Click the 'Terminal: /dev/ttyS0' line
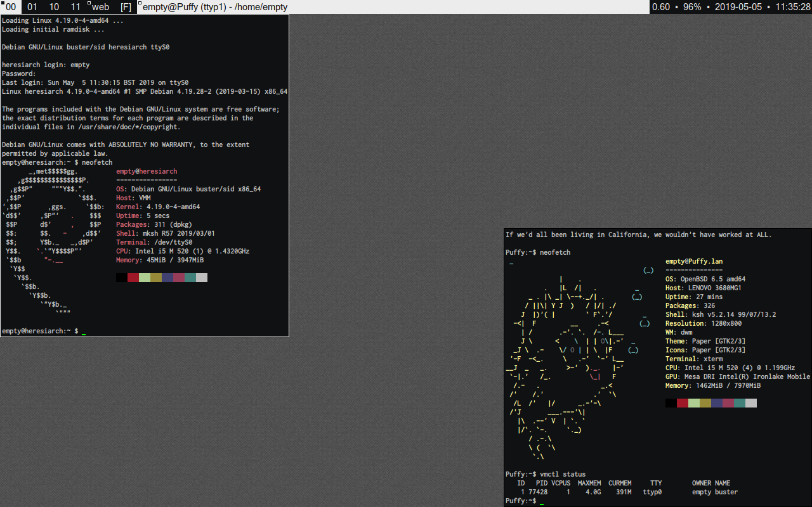 pyautogui.click(x=154, y=242)
